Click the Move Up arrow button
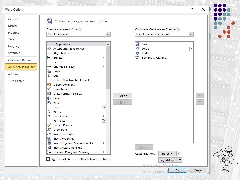 coord(200,96)
